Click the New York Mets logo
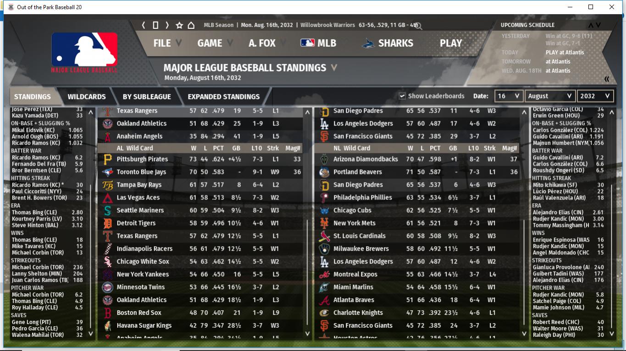The image size is (626, 351). [x=324, y=223]
